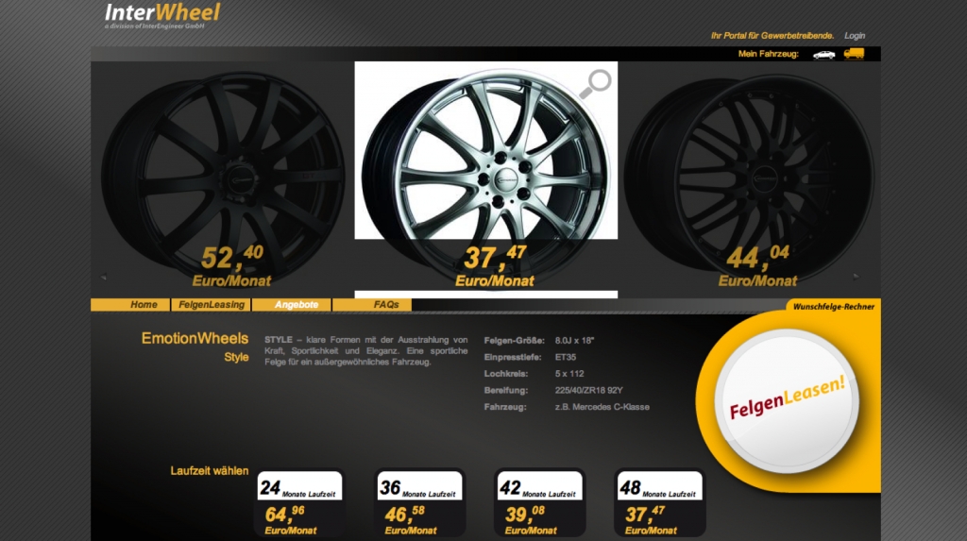967x541 pixels.
Task: Click the '8.0J x 18"' rim size value
Action: click(574, 341)
